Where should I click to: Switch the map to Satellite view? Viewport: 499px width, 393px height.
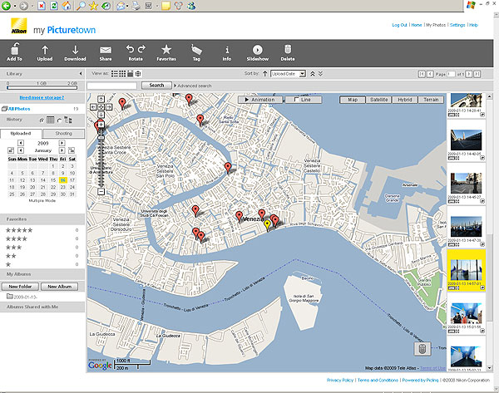(x=378, y=99)
